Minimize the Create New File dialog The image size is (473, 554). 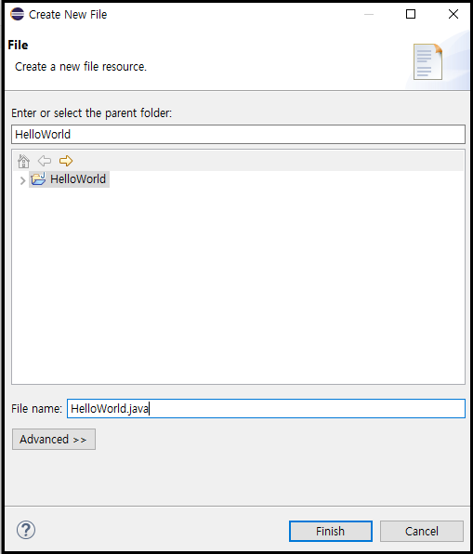click(x=368, y=14)
